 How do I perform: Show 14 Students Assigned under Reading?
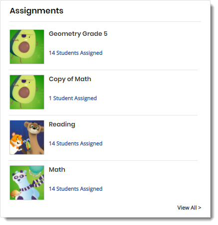pos(76,144)
